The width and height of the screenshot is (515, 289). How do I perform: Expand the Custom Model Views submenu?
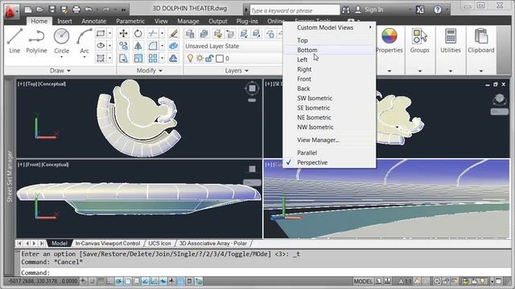coord(329,27)
